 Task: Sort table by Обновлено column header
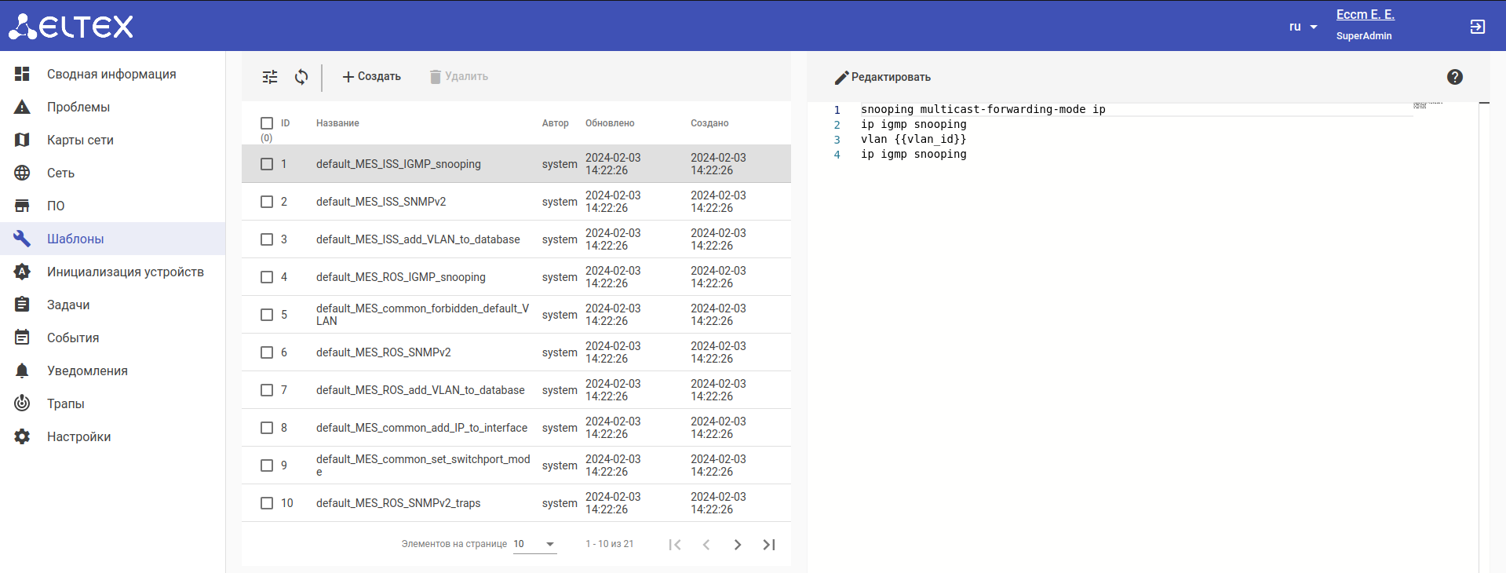click(610, 123)
